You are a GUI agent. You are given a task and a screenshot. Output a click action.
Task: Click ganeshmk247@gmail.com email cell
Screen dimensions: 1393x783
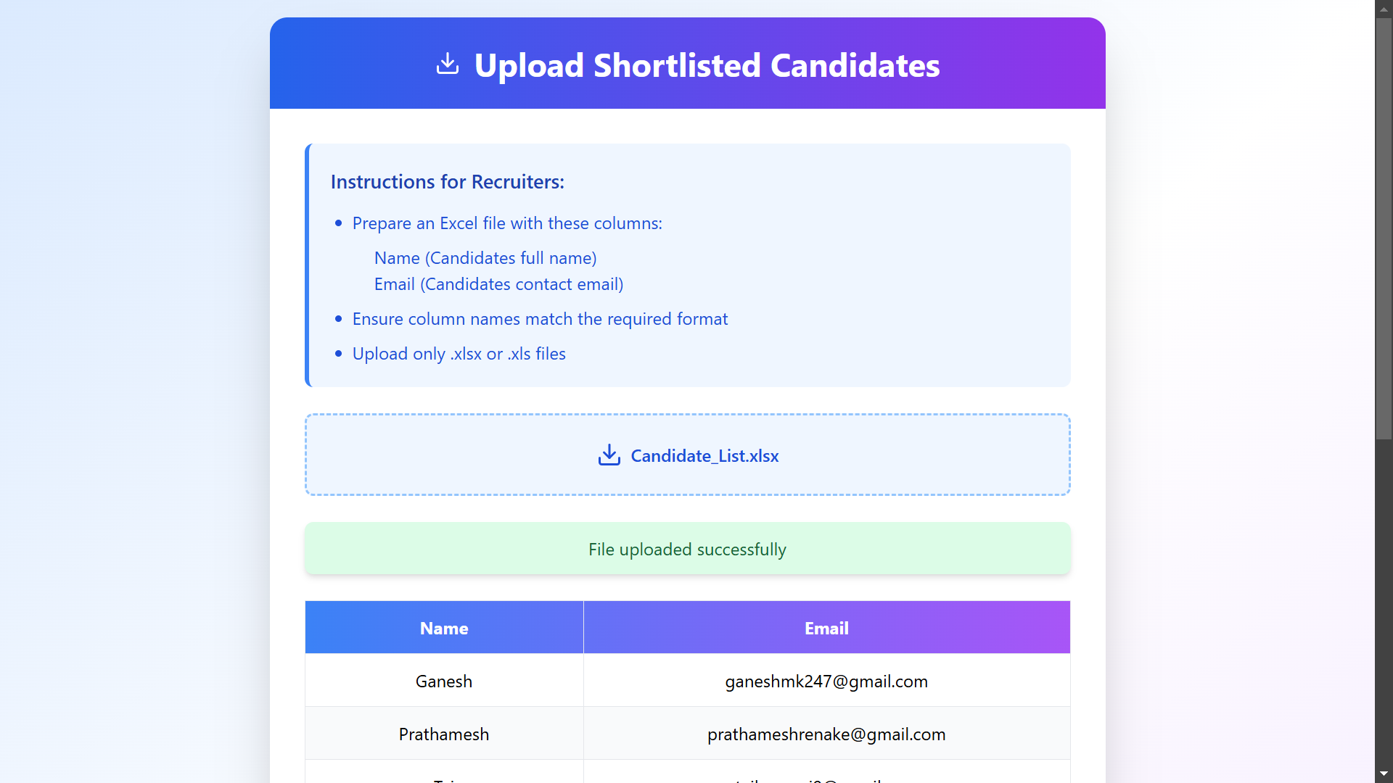click(826, 681)
